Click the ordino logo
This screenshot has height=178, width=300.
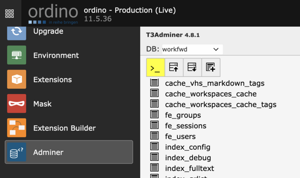tap(53, 15)
